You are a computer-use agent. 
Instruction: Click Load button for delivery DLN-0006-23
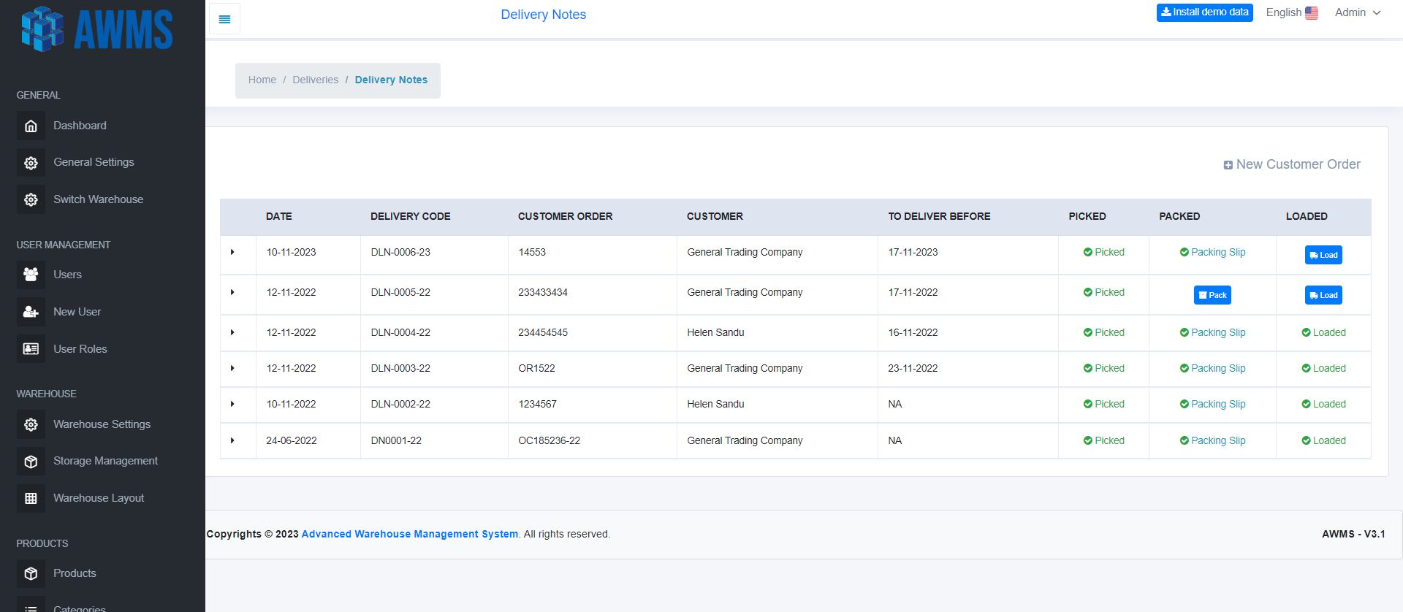click(1323, 255)
